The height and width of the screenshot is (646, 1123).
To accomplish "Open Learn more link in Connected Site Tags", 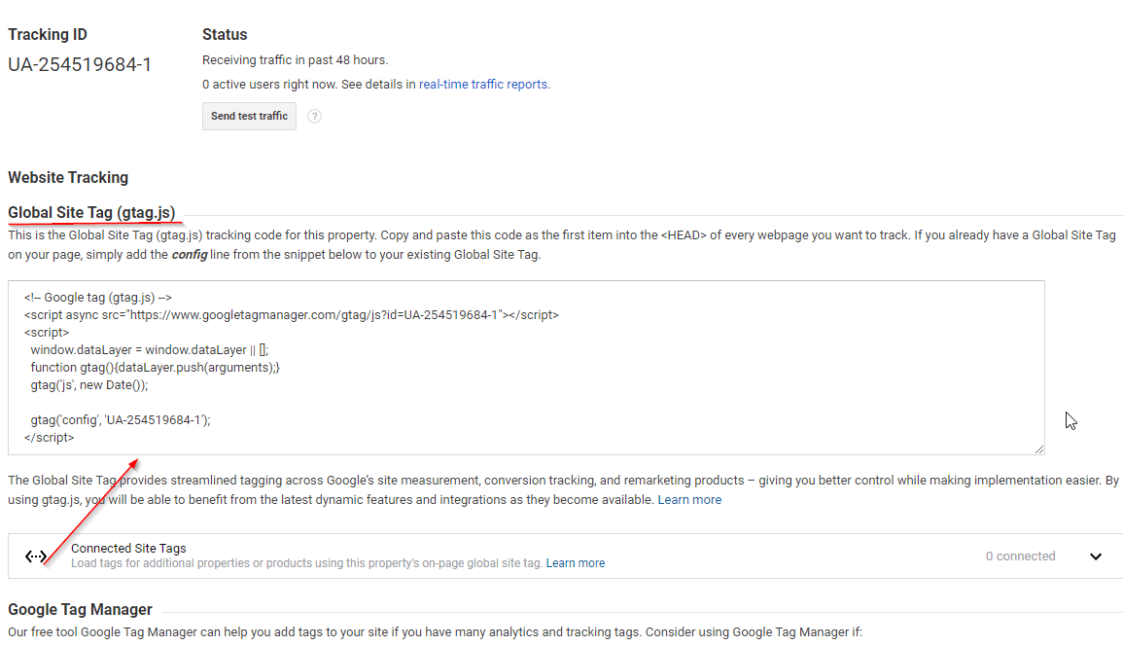I will pyautogui.click(x=576, y=563).
